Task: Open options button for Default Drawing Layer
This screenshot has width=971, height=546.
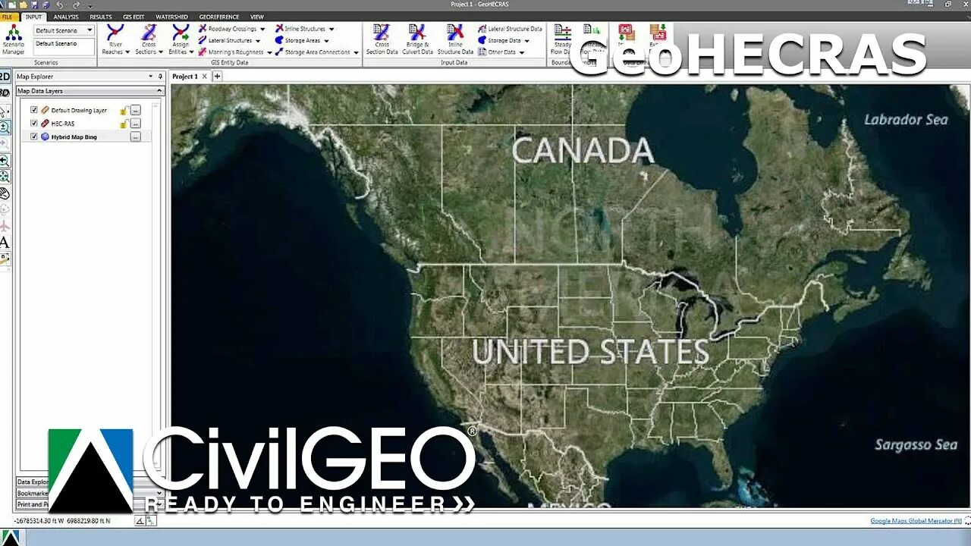Action: [135, 111]
